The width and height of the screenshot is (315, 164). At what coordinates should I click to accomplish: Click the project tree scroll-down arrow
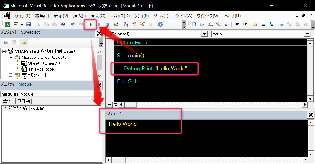(99, 76)
